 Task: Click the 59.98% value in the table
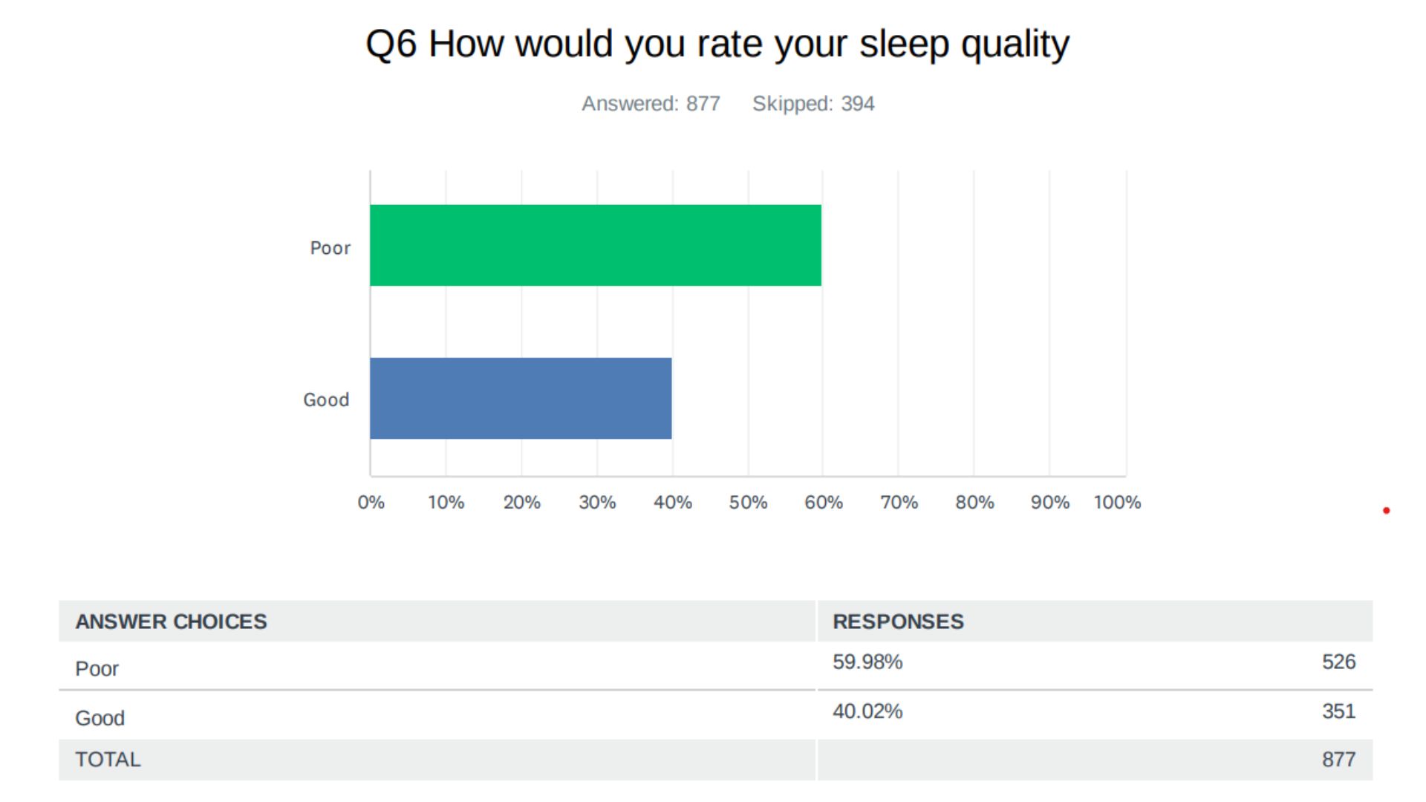click(x=867, y=662)
